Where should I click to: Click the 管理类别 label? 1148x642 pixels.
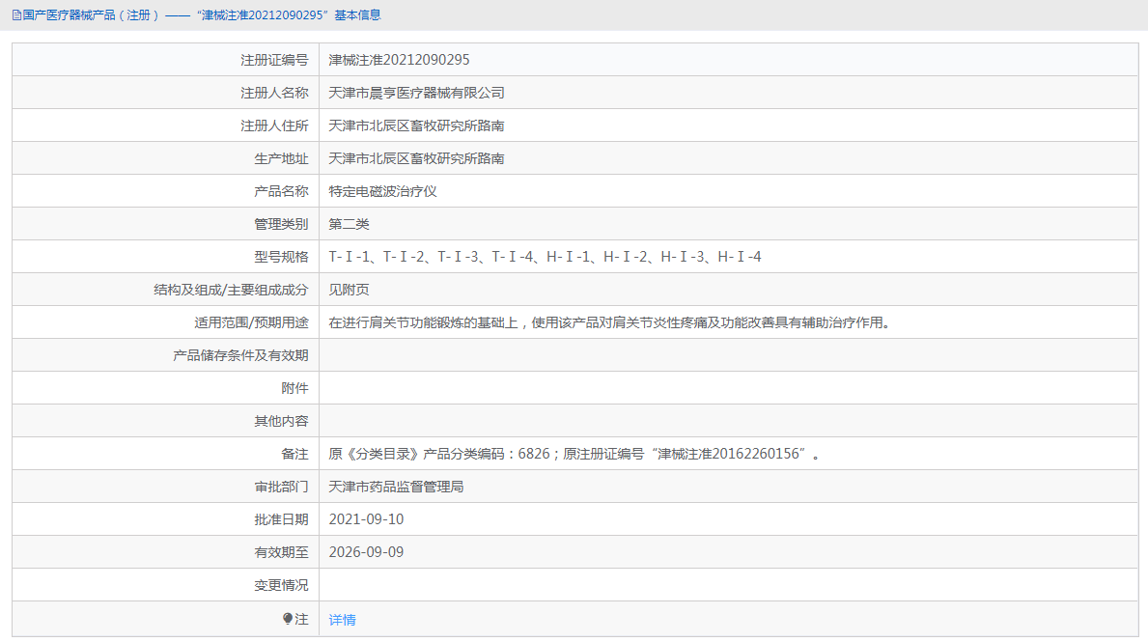click(x=281, y=224)
